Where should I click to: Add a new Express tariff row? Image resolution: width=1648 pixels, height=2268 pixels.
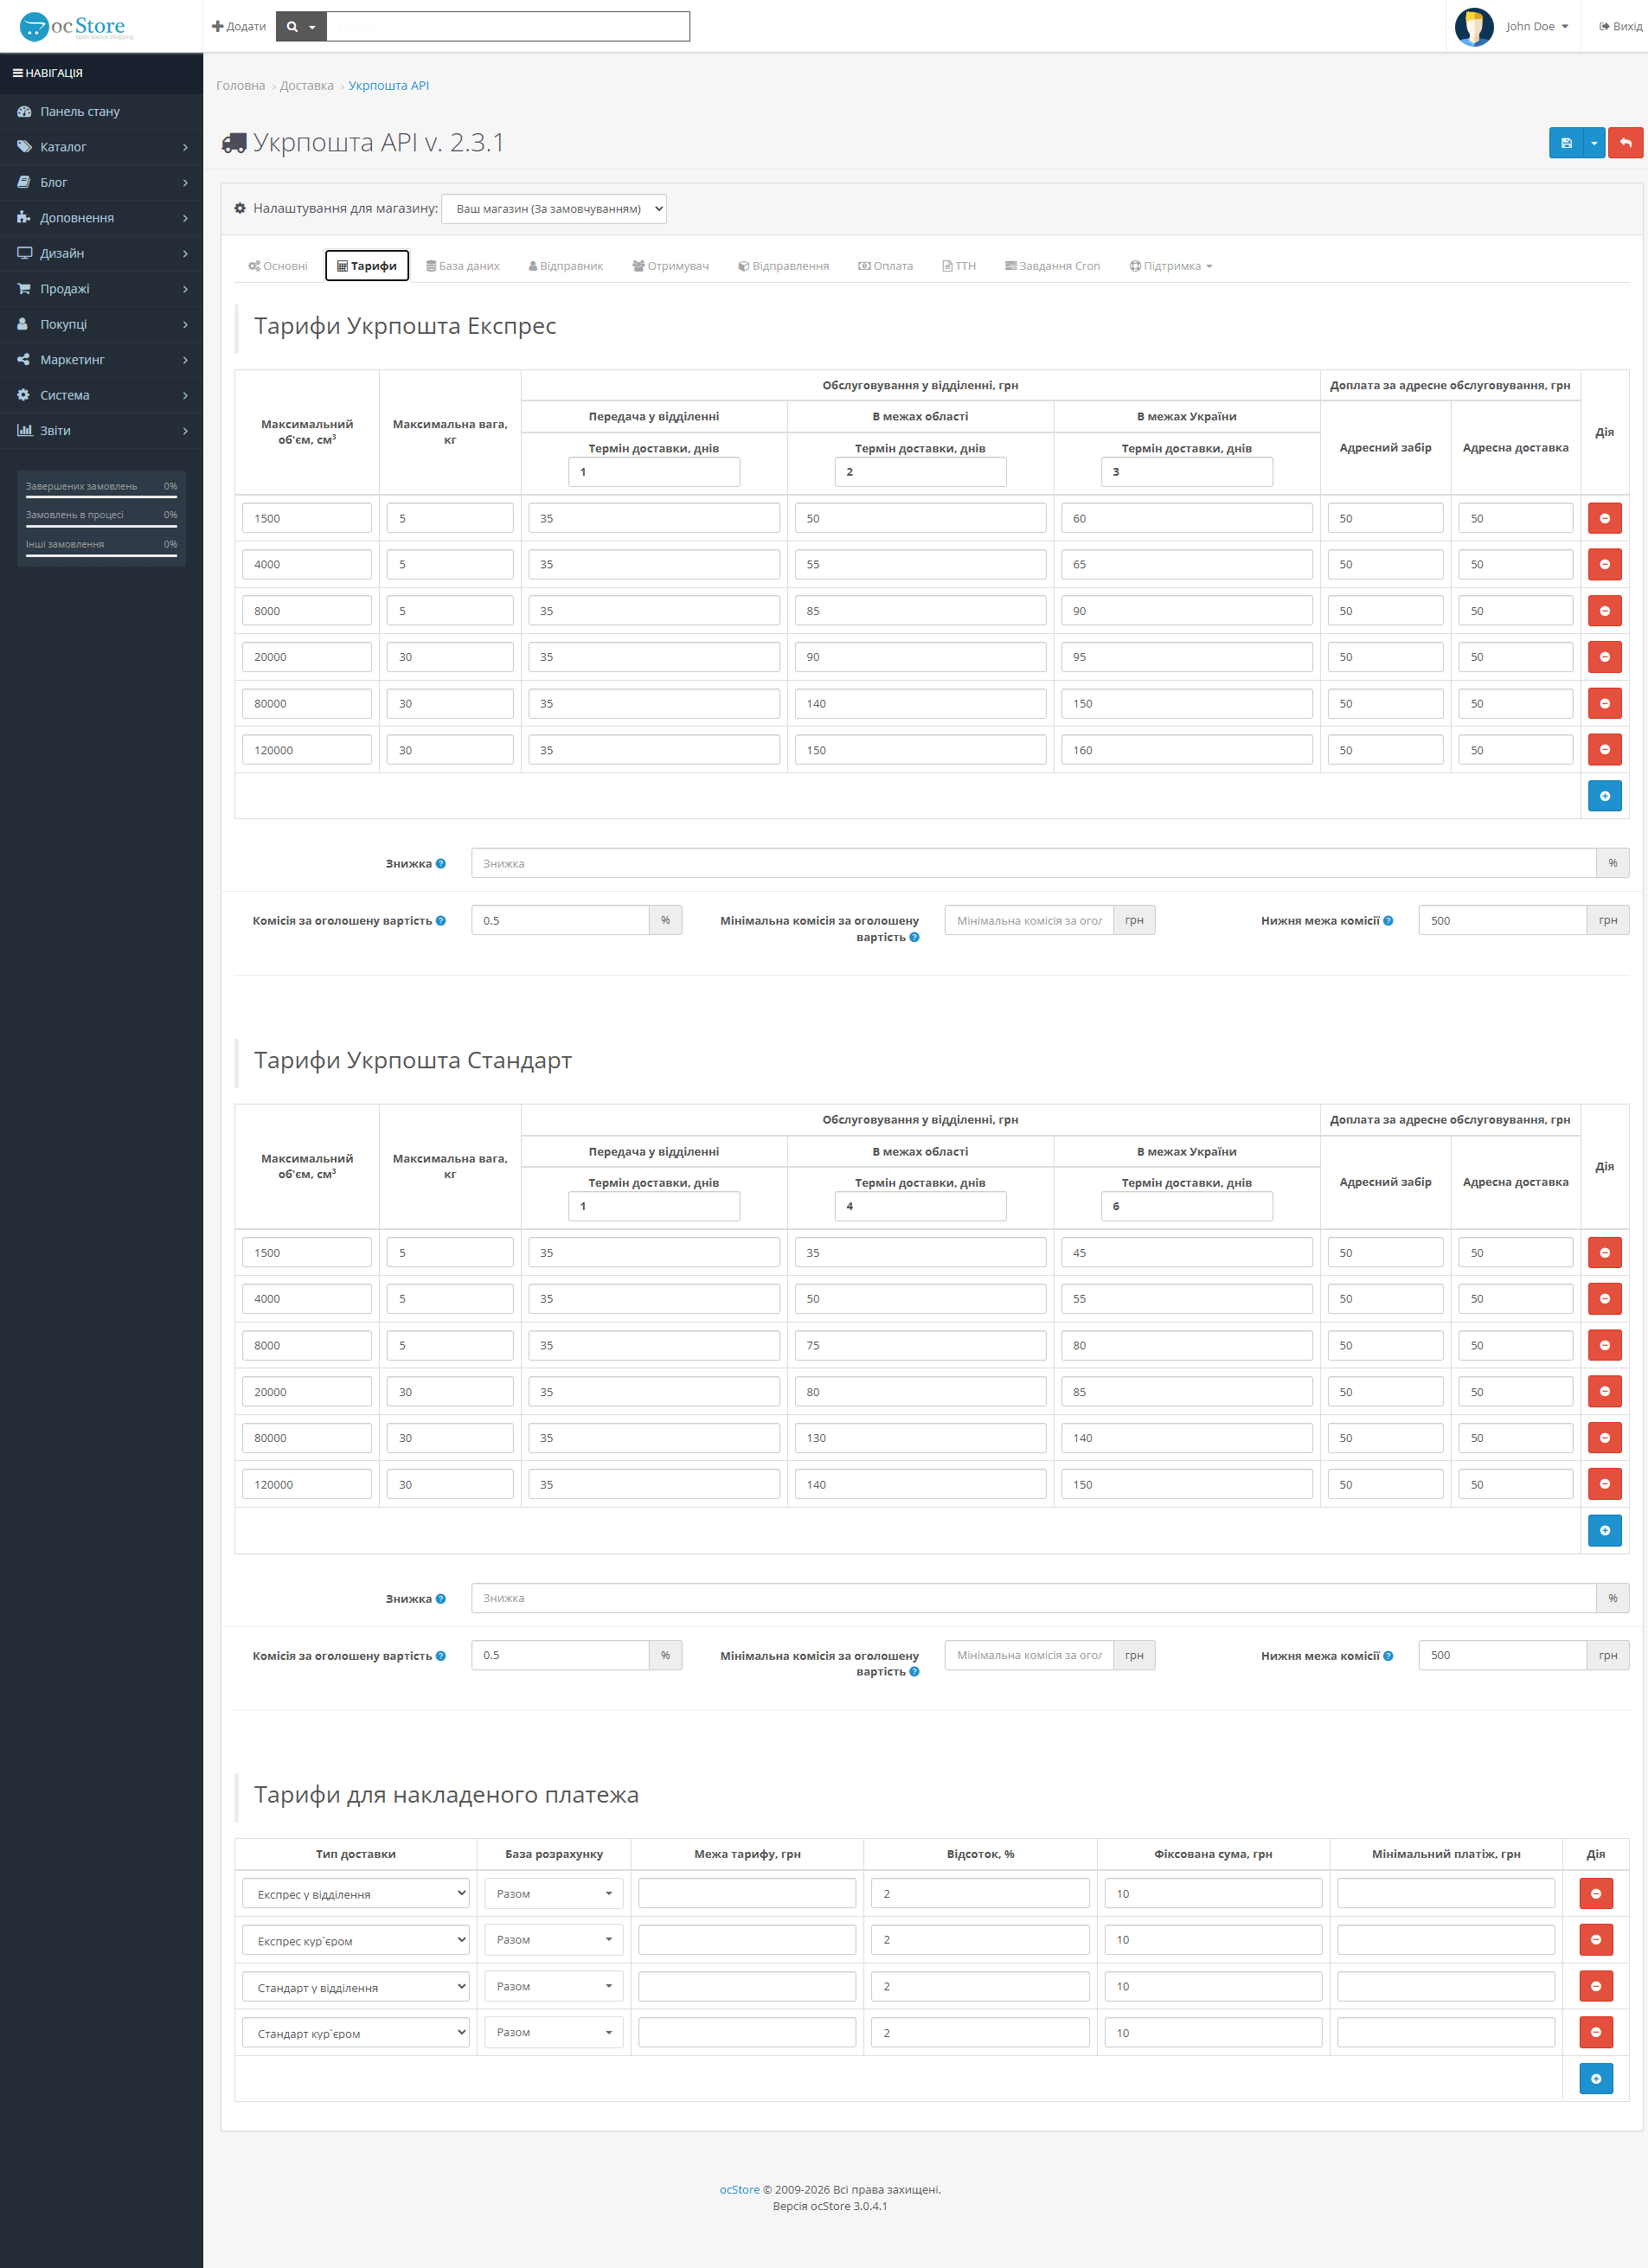(1604, 796)
